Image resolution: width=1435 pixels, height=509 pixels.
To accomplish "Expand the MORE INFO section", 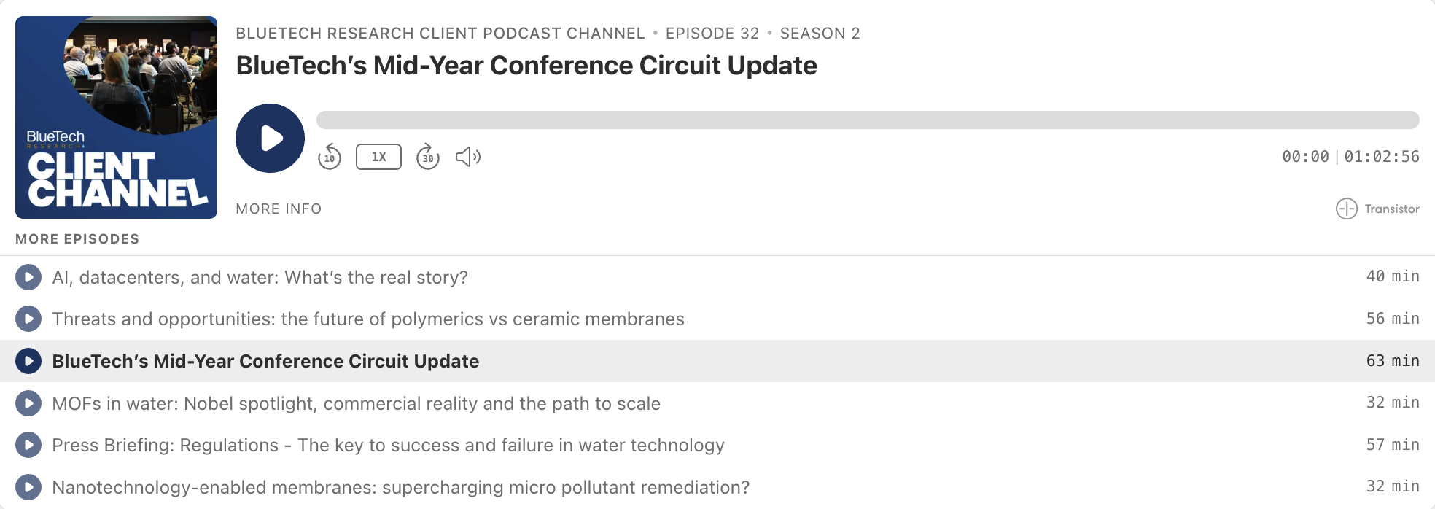I will [x=279, y=209].
